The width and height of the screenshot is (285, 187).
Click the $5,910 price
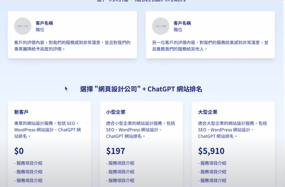click(x=211, y=151)
